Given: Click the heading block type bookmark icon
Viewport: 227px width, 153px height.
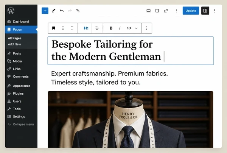Looking at the screenshot, I should (x=54, y=28).
